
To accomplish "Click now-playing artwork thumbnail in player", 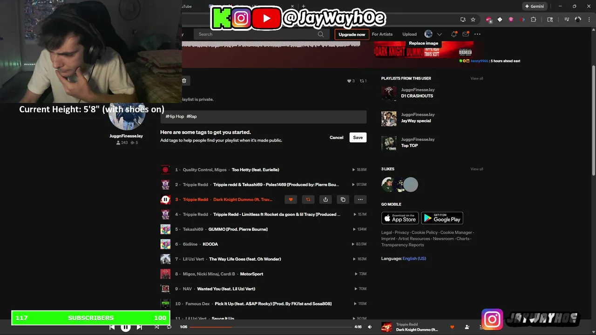I will pyautogui.click(x=386, y=327).
